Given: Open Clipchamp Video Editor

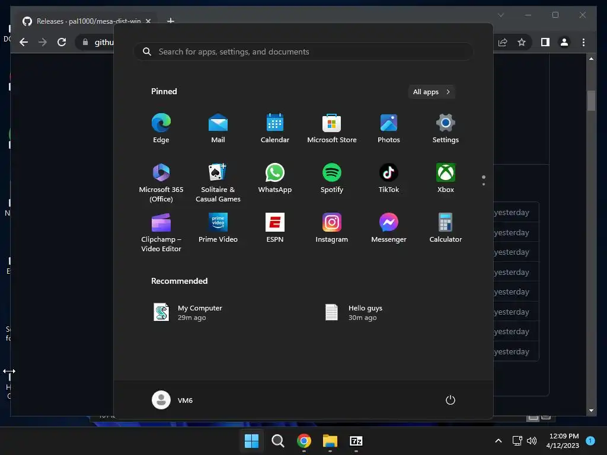Looking at the screenshot, I should coord(161,232).
